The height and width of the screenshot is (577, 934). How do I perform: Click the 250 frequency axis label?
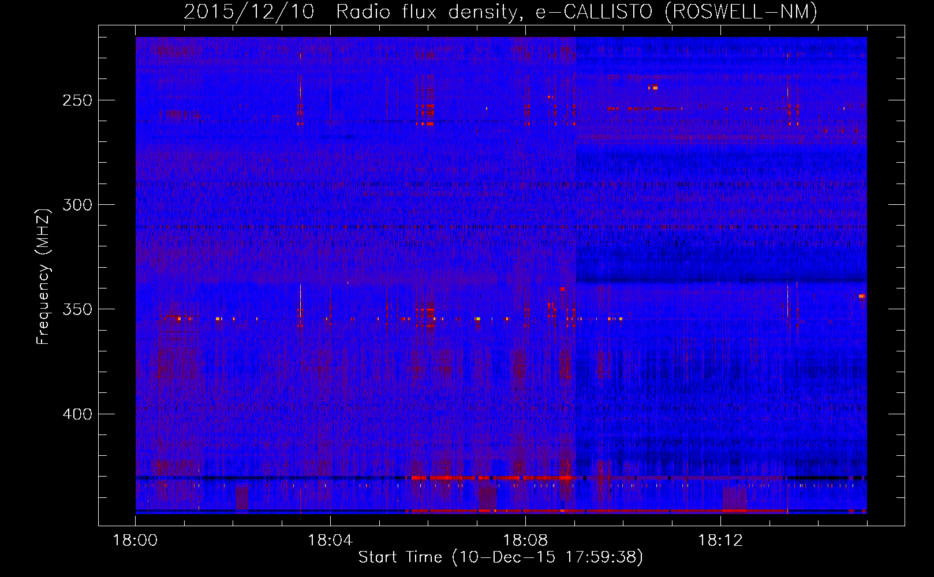coord(77,100)
